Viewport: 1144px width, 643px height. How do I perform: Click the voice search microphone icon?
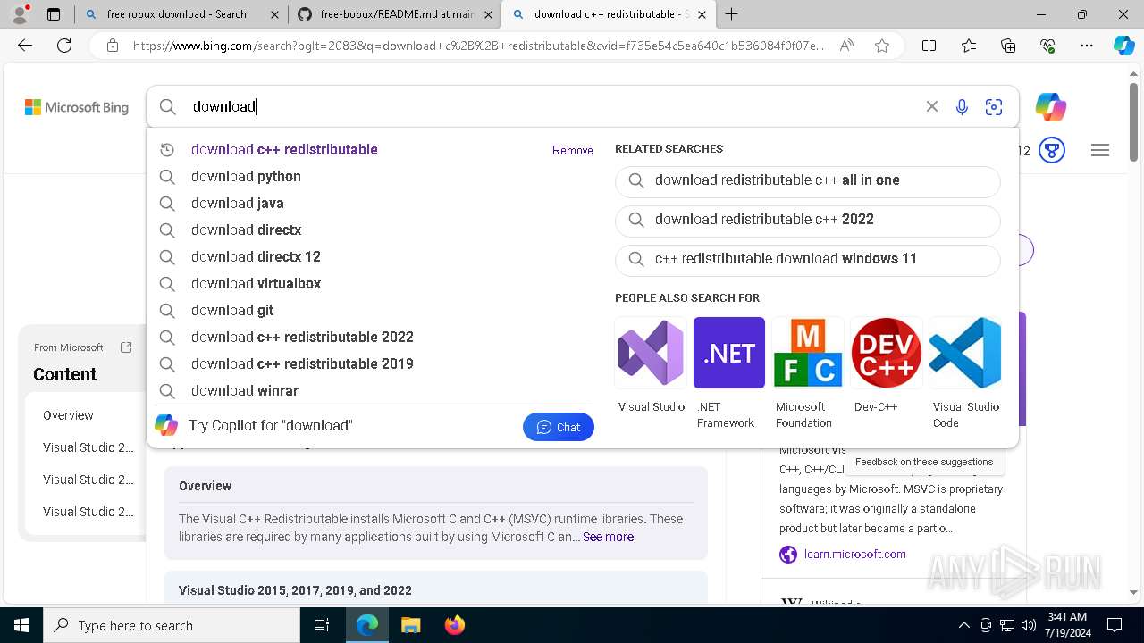coord(962,107)
